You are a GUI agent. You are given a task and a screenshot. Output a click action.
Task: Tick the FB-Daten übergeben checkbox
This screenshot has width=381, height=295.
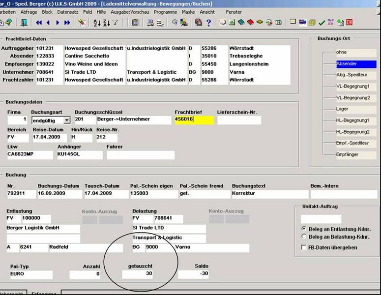pos(303,247)
